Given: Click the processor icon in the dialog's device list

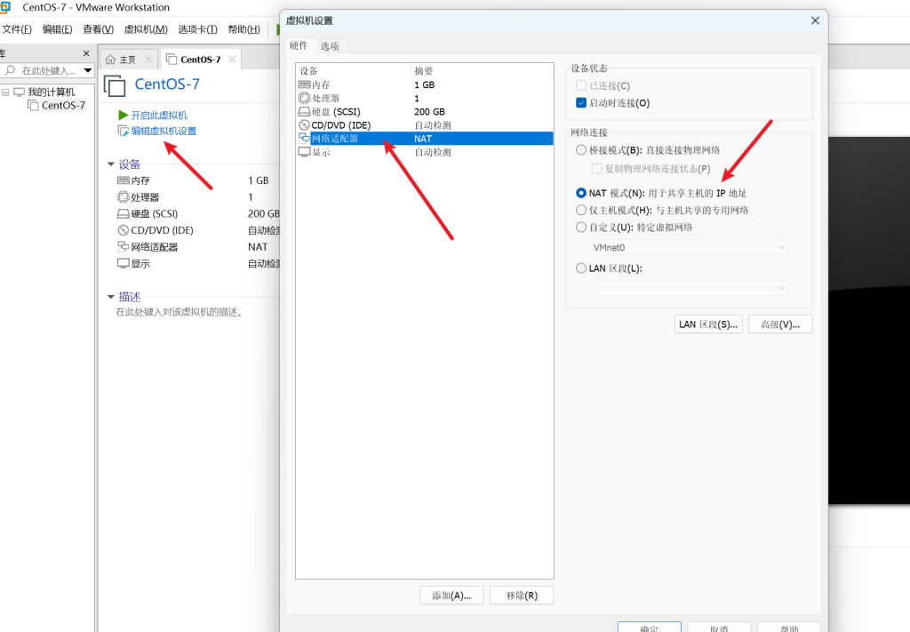Looking at the screenshot, I should click(x=304, y=98).
